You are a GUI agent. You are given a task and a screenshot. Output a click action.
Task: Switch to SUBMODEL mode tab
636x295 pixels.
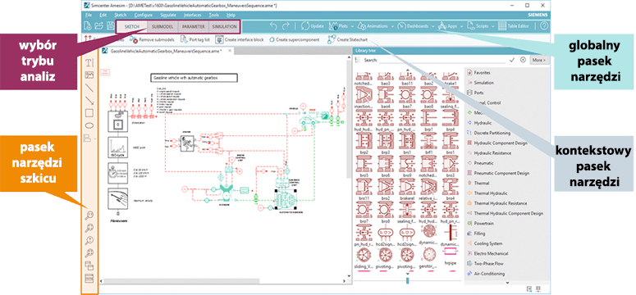pyautogui.click(x=162, y=26)
